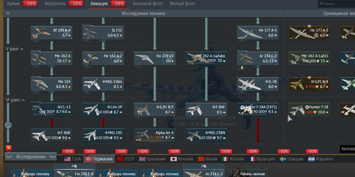Open the Армия tab

[13, 4]
